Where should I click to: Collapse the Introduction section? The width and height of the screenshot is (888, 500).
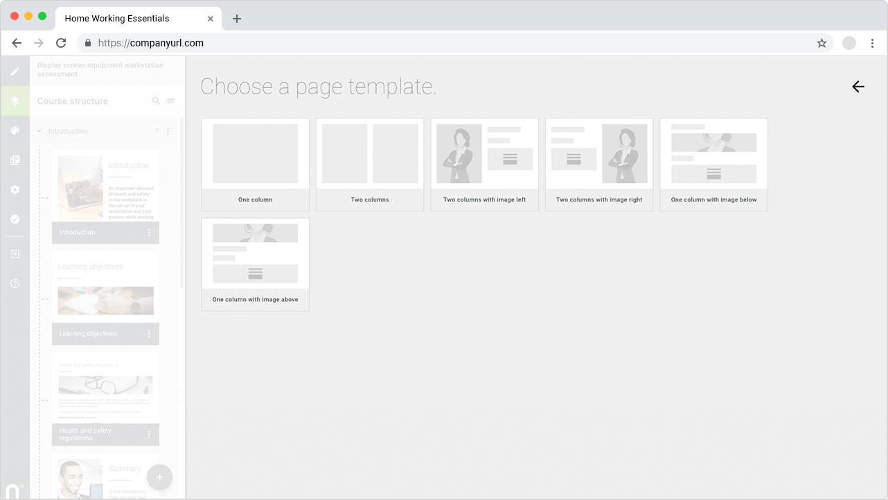(x=39, y=132)
